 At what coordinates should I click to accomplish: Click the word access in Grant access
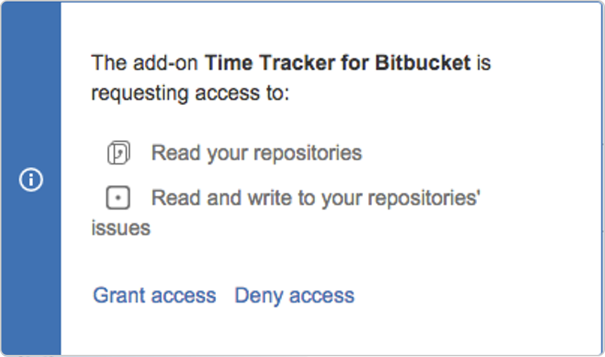pos(184,296)
